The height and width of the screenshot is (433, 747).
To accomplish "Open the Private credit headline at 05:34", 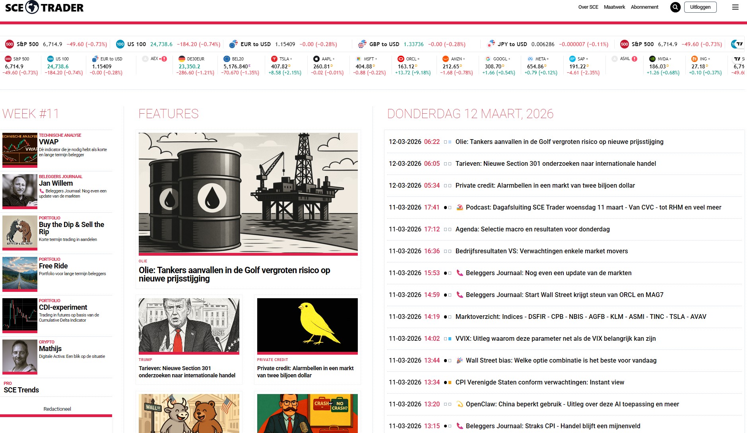I will (545, 185).
